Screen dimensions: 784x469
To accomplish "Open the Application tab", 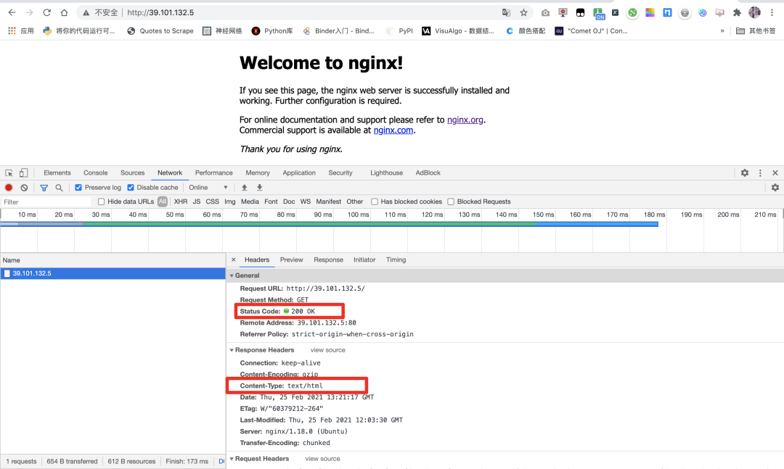I will (299, 173).
